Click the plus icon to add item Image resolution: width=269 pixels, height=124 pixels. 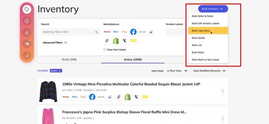27,21
